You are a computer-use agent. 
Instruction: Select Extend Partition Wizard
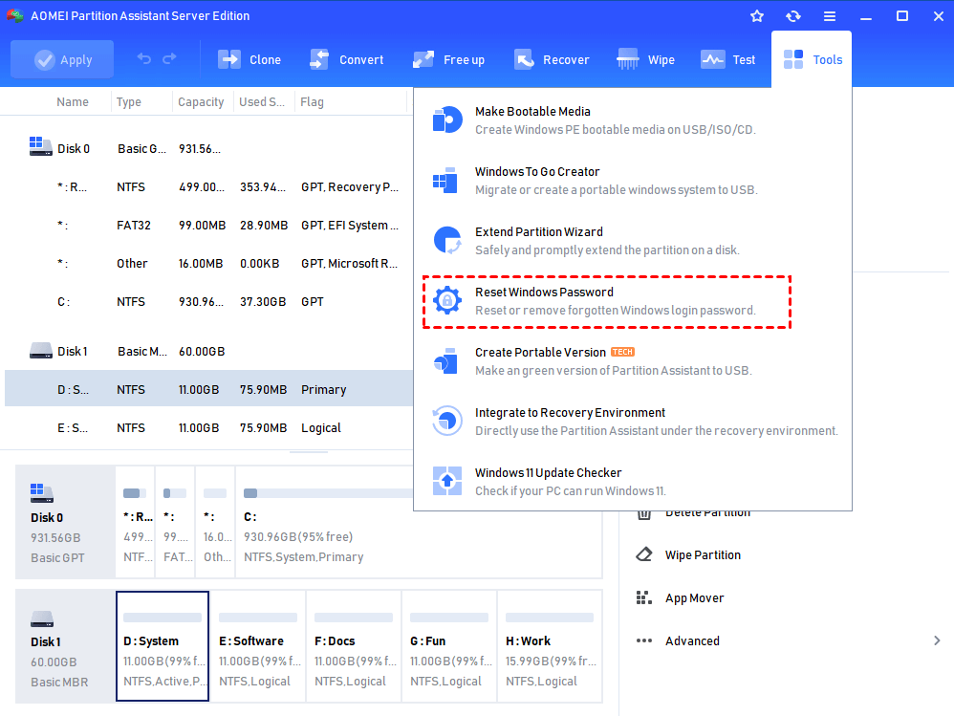pyautogui.click(x=633, y=241)
